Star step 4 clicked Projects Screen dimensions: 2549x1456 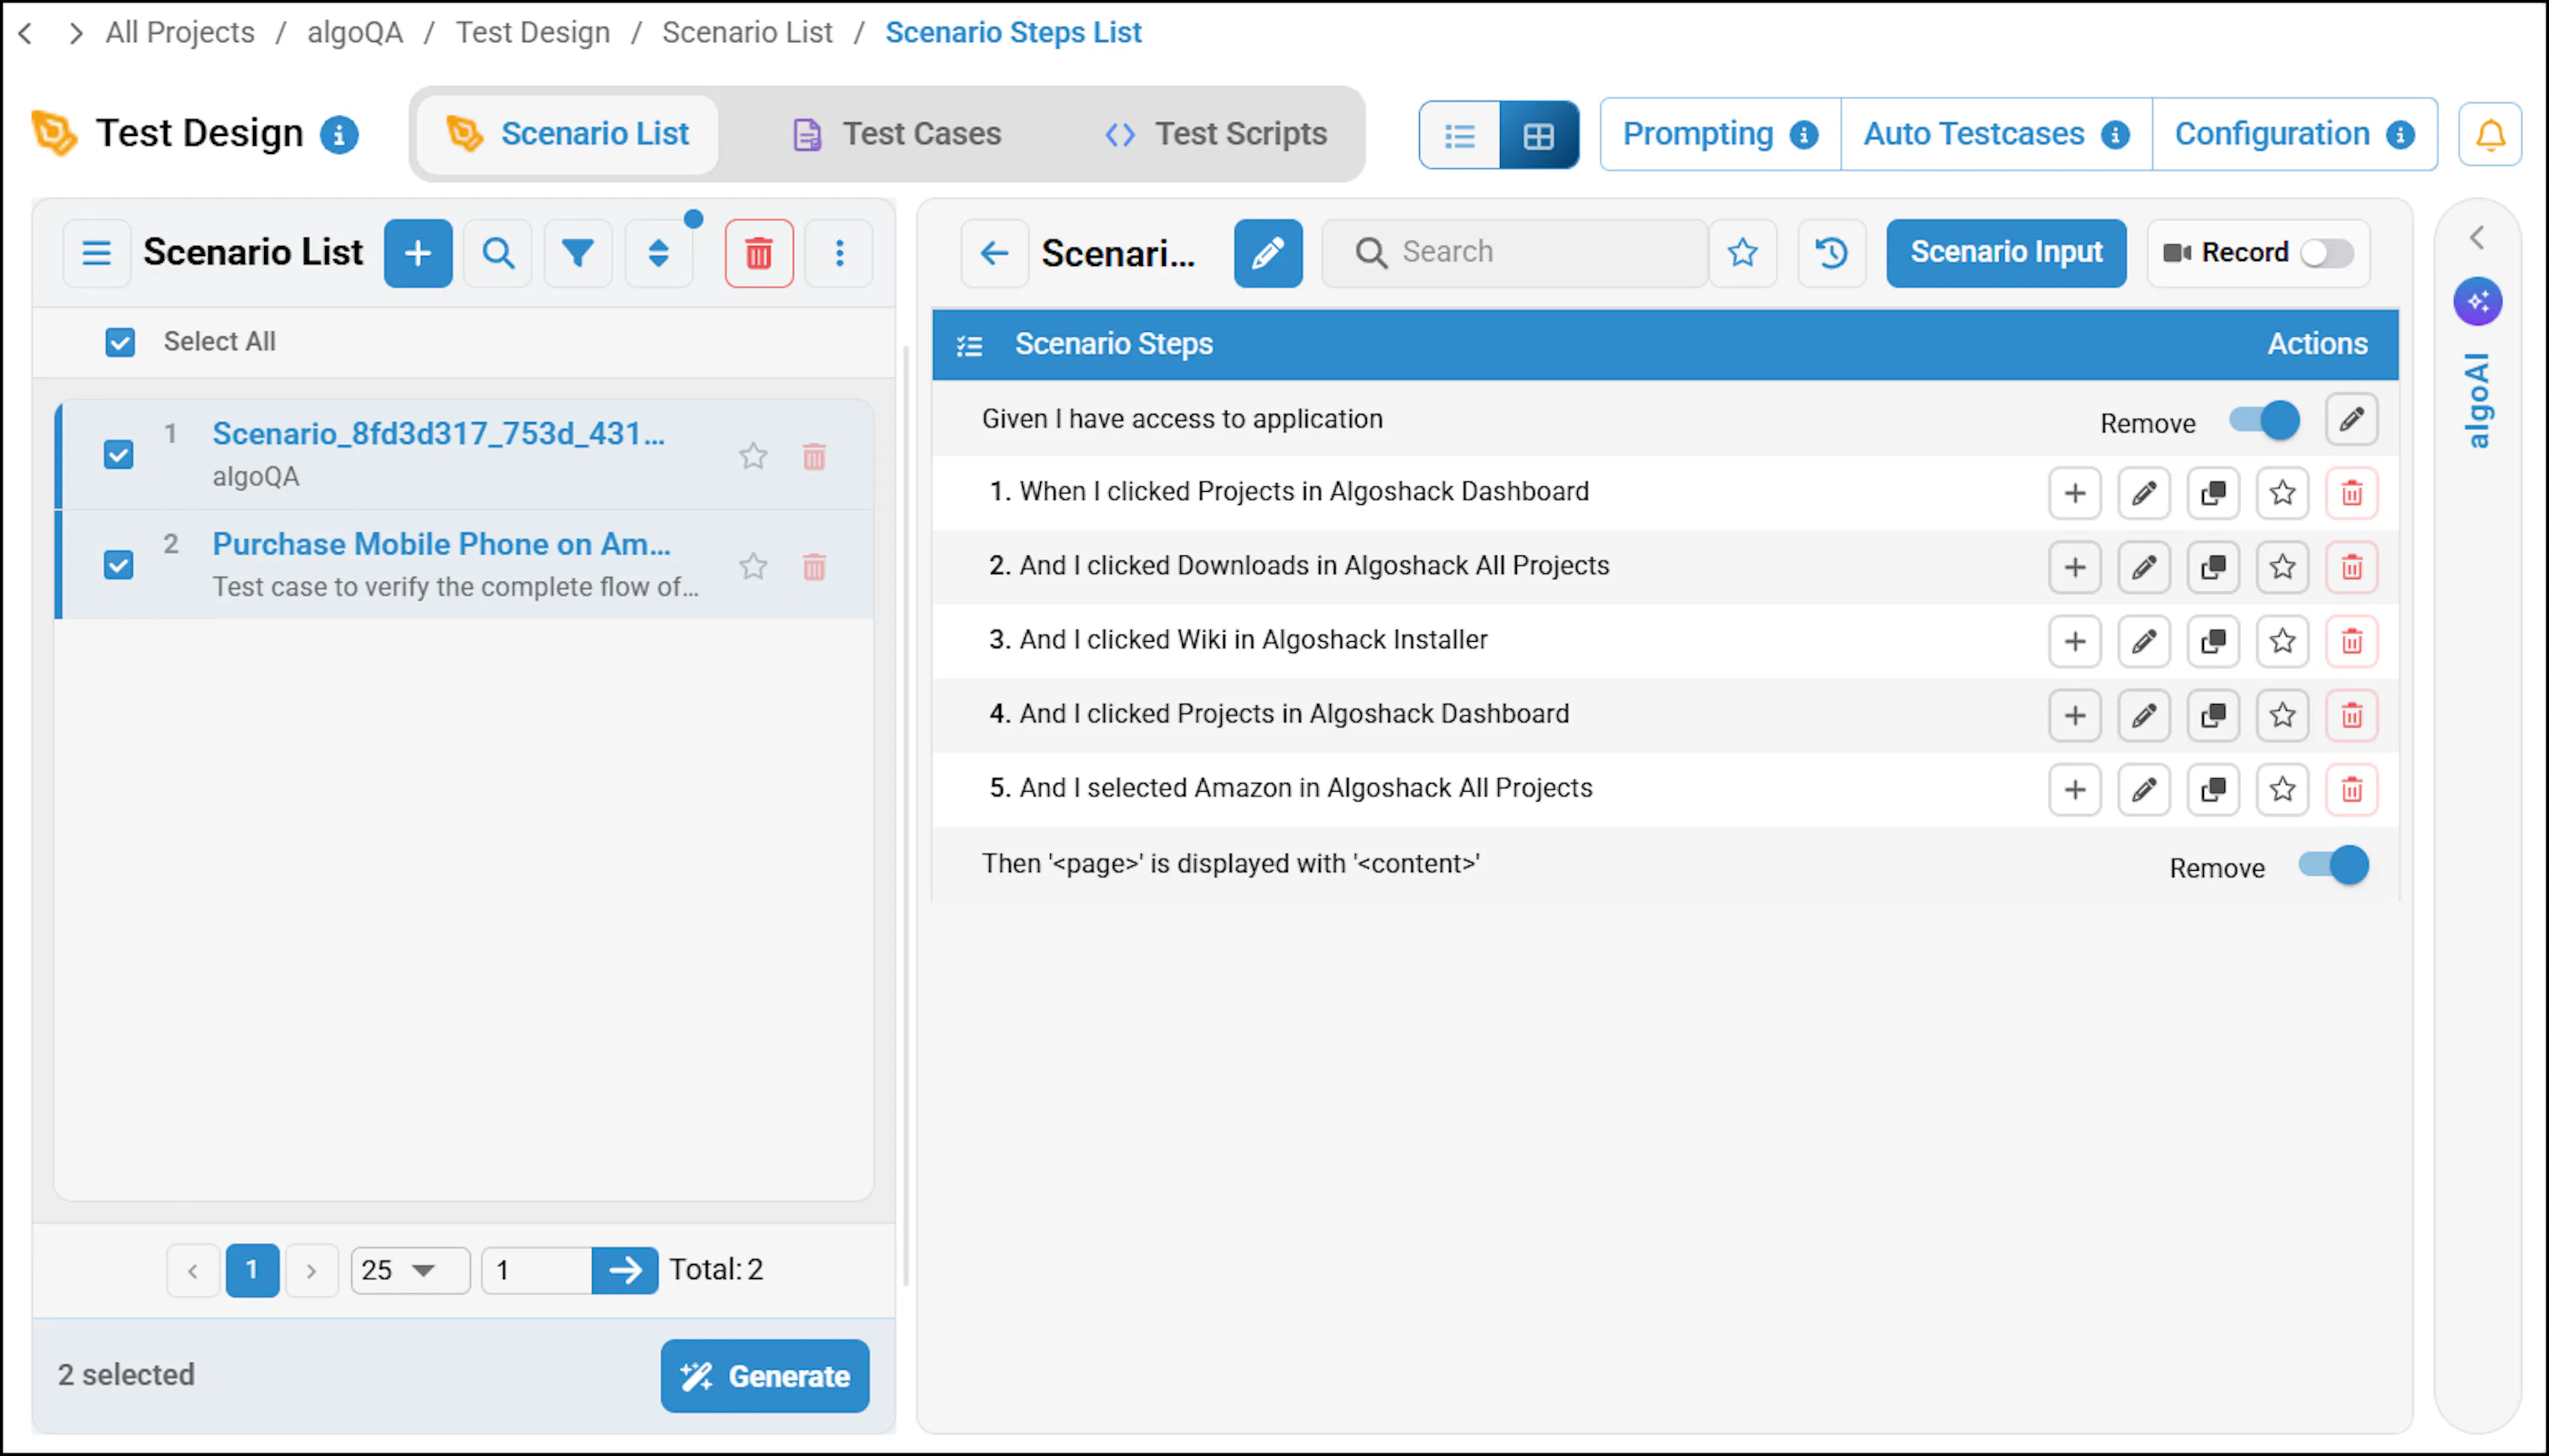pos(2282,715)
